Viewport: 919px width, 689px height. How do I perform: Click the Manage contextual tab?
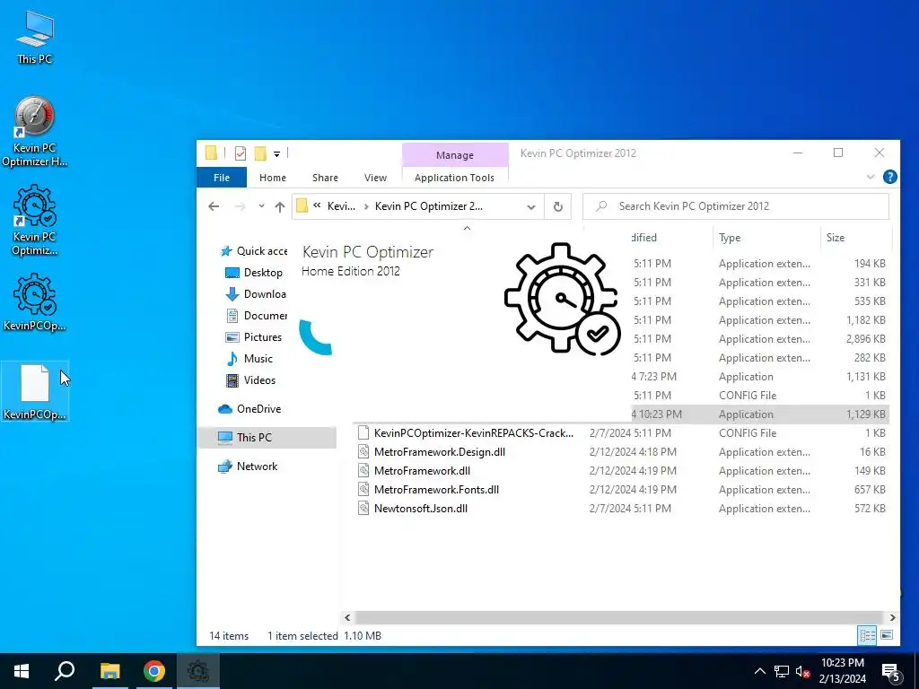455,155
